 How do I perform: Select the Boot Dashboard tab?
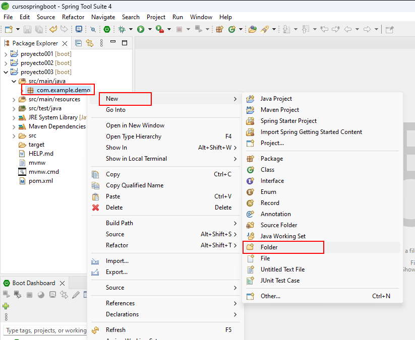pyautogui.click(x=34, y=283)
